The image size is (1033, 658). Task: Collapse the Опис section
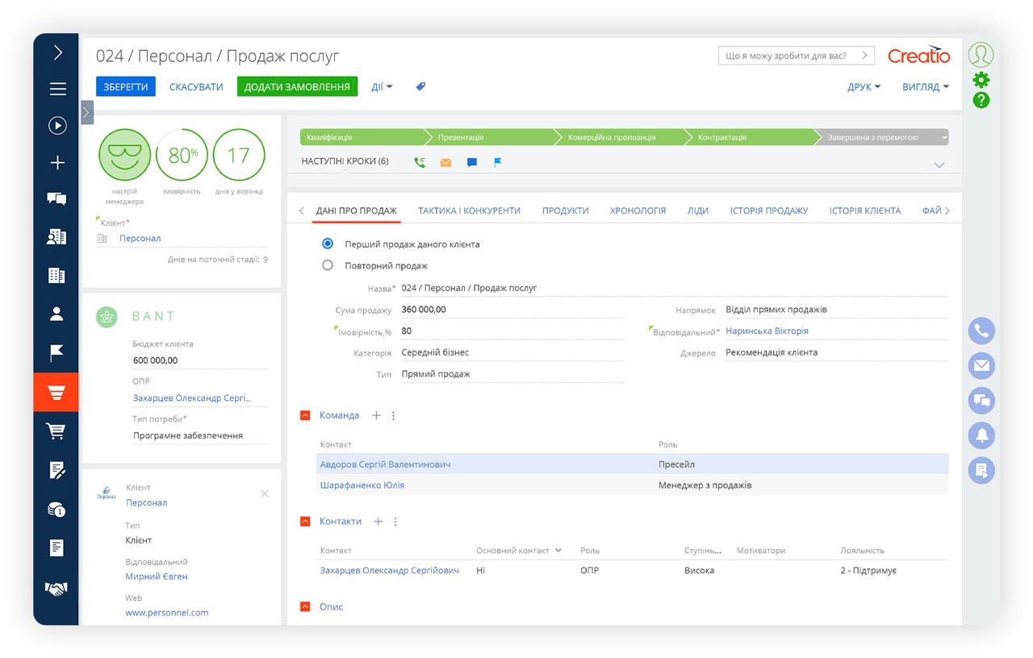305,606
